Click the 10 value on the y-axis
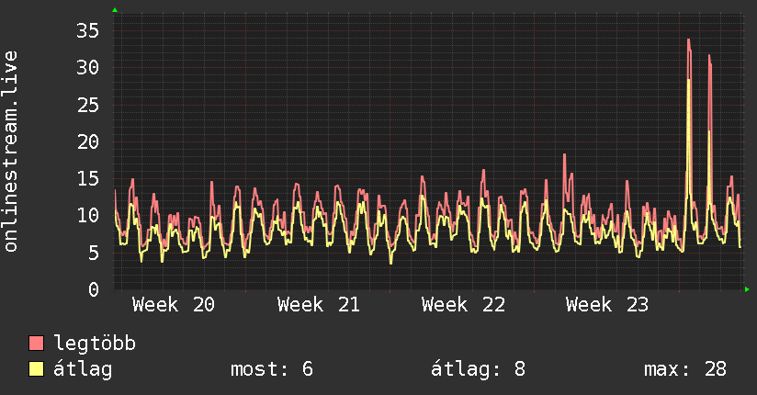The height and width of the screenshot is (395, 757). [x=87, y=215]
